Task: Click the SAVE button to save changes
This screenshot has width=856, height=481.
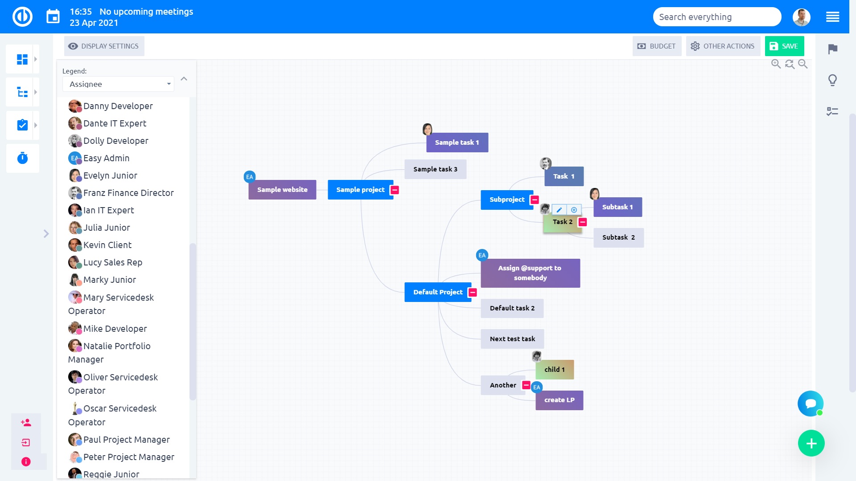Action: 784,46
